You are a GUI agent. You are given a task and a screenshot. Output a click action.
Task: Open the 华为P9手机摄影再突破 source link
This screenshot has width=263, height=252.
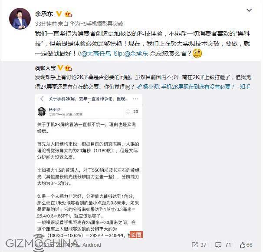[x=96, y=24]
